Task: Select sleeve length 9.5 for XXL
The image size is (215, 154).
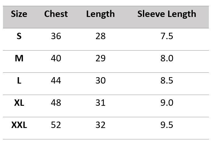Action: tap(167, 125)
